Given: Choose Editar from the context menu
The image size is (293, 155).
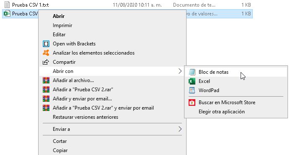Looking at the screenshot, I should tap(59, 35).
